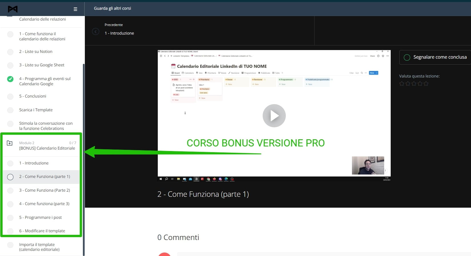Click the Modulo 2 folder icon
Screen dimensions: 471x256
point(10,143)
